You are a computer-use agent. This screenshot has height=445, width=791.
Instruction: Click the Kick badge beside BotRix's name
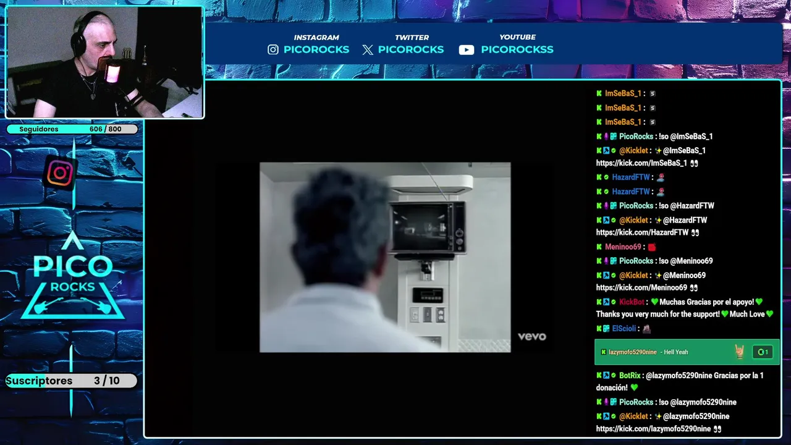point(599,376)
